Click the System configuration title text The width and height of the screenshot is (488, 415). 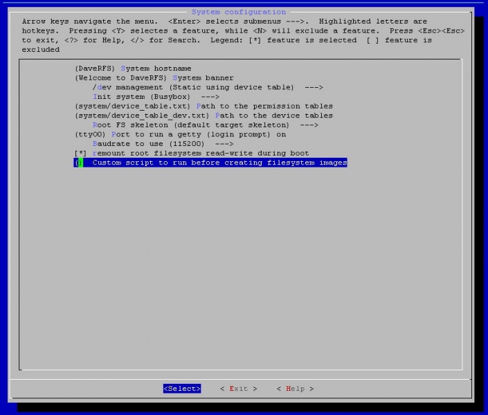238,12
